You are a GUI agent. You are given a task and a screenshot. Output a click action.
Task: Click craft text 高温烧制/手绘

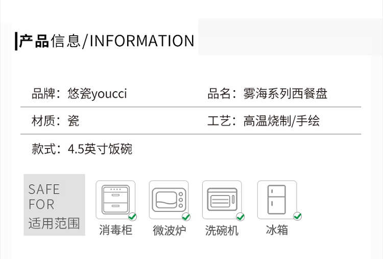pos(281,121)
